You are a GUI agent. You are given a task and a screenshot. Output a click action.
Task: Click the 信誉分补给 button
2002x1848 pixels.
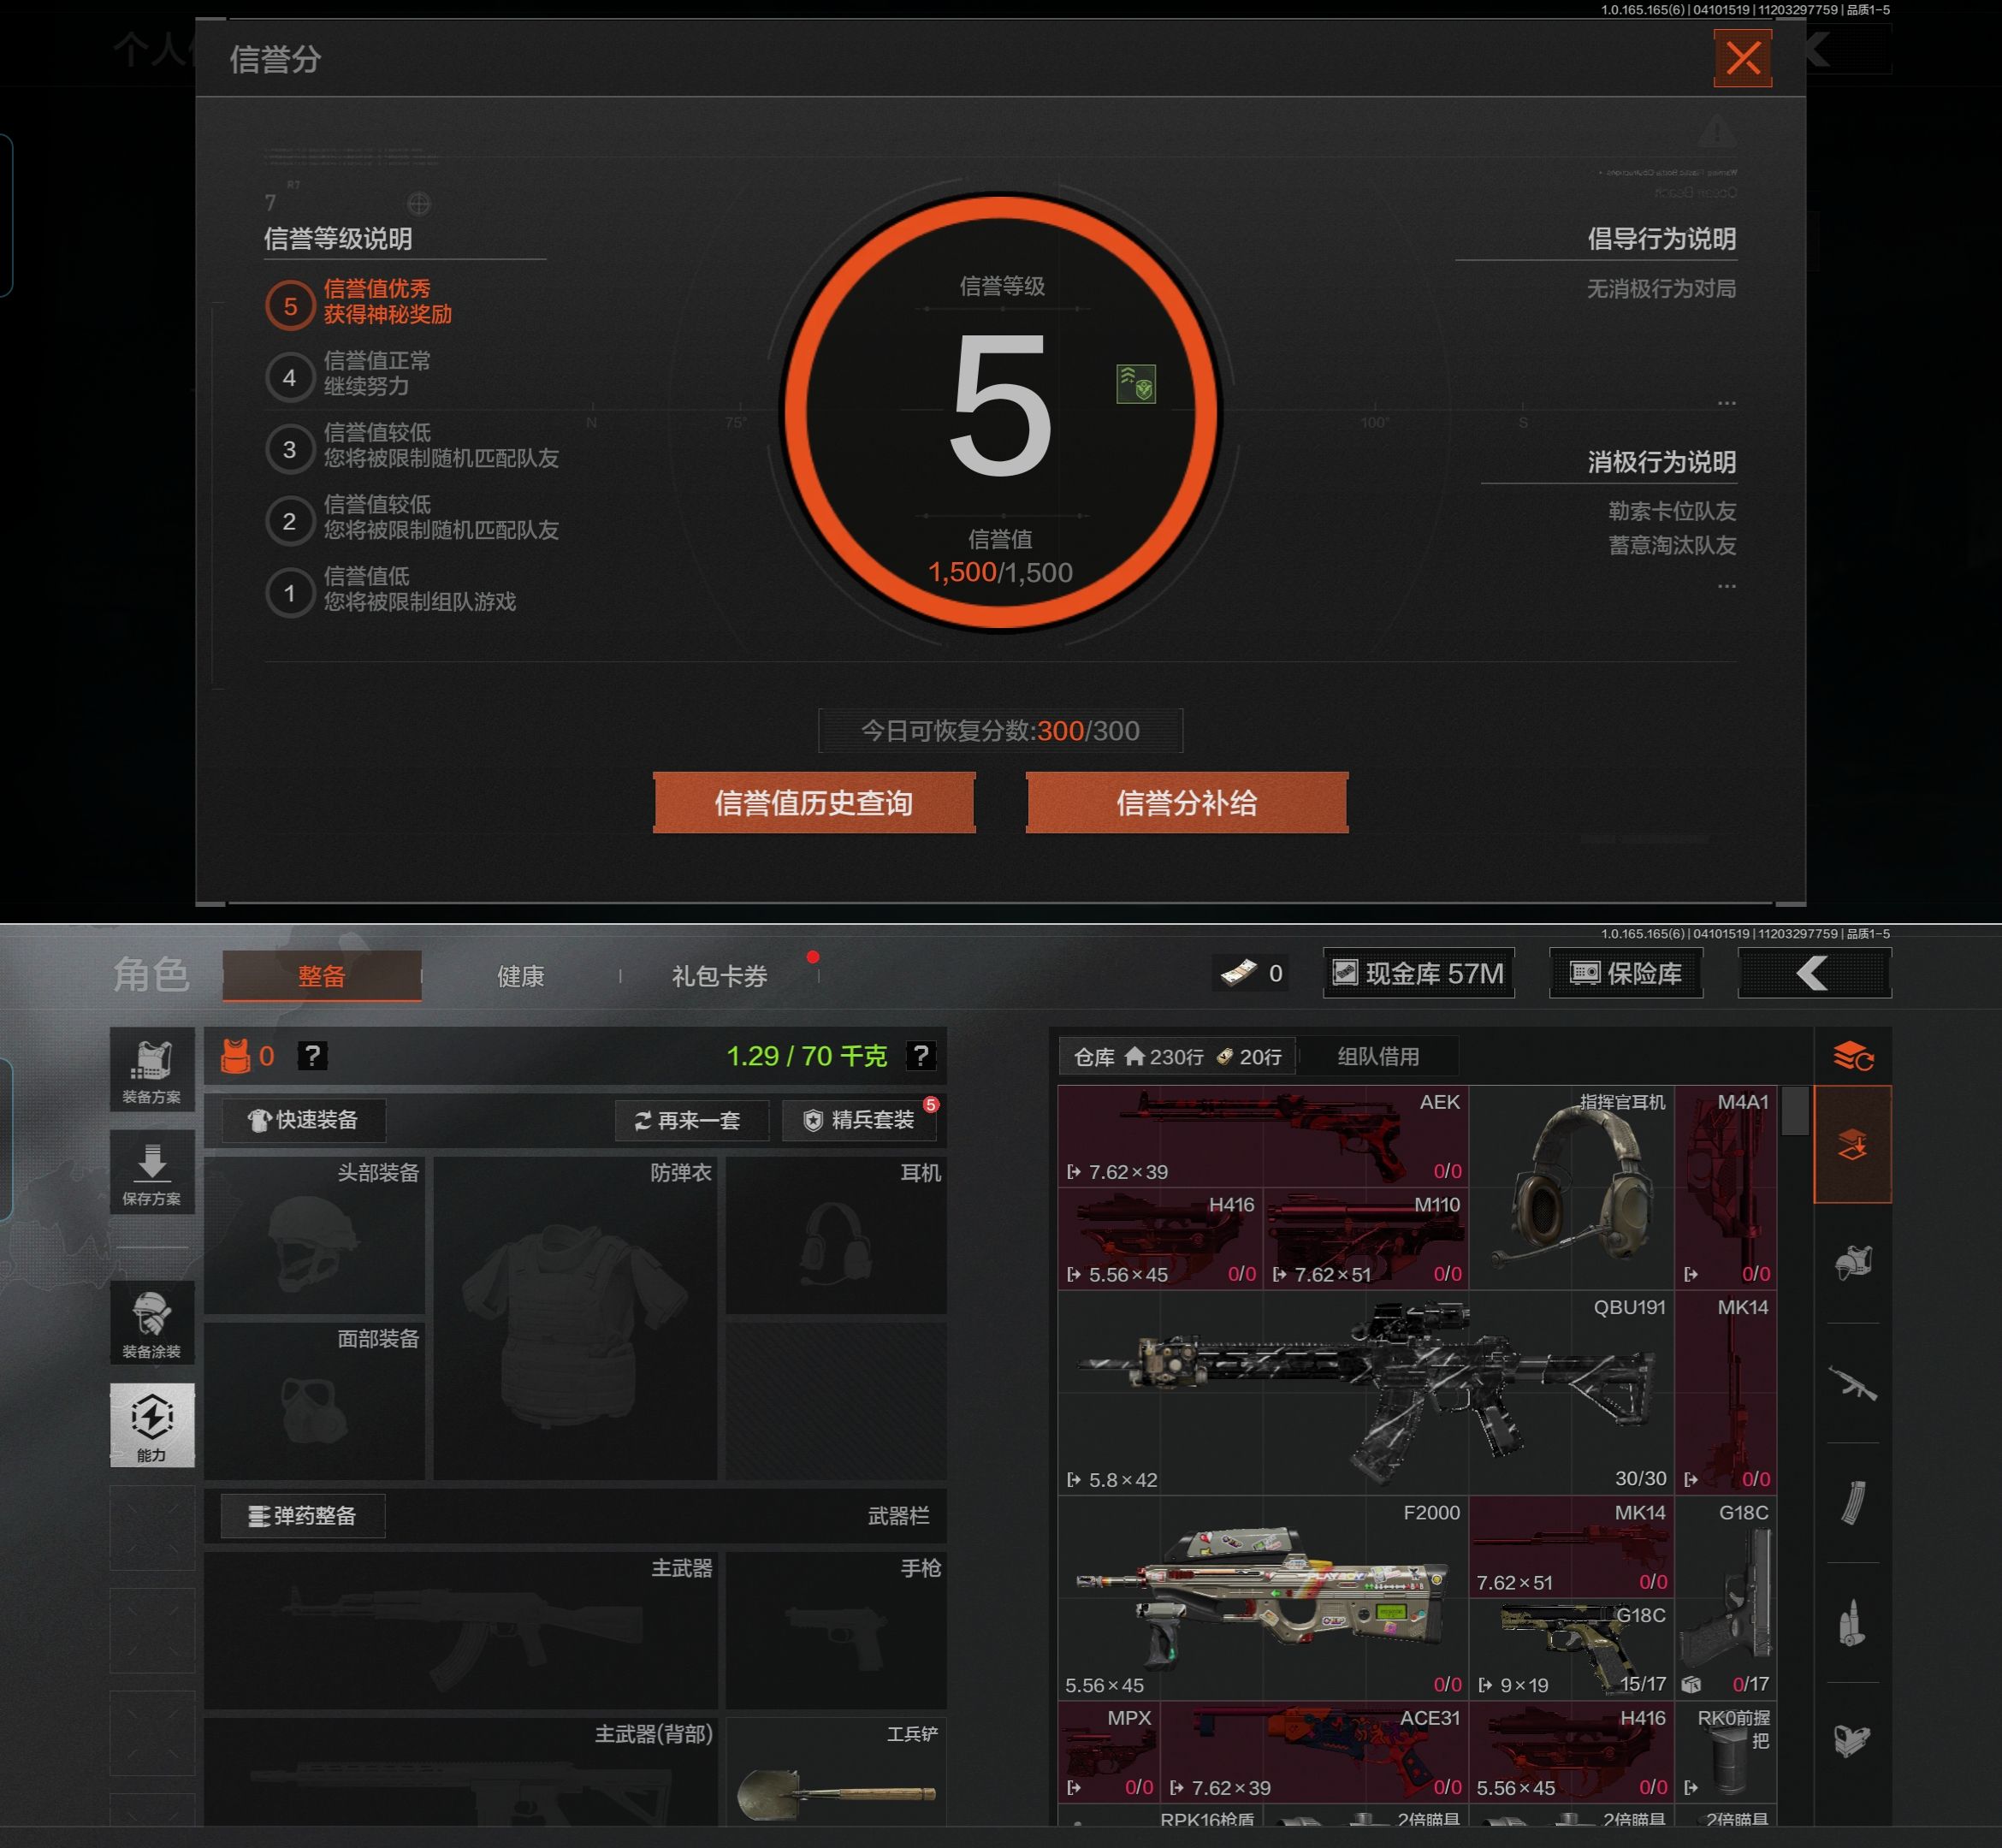point(1186,802)
